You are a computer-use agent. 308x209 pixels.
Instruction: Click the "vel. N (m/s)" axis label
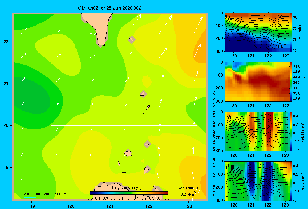point(303,132)
